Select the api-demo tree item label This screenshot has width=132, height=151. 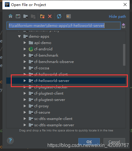[43, 43]
